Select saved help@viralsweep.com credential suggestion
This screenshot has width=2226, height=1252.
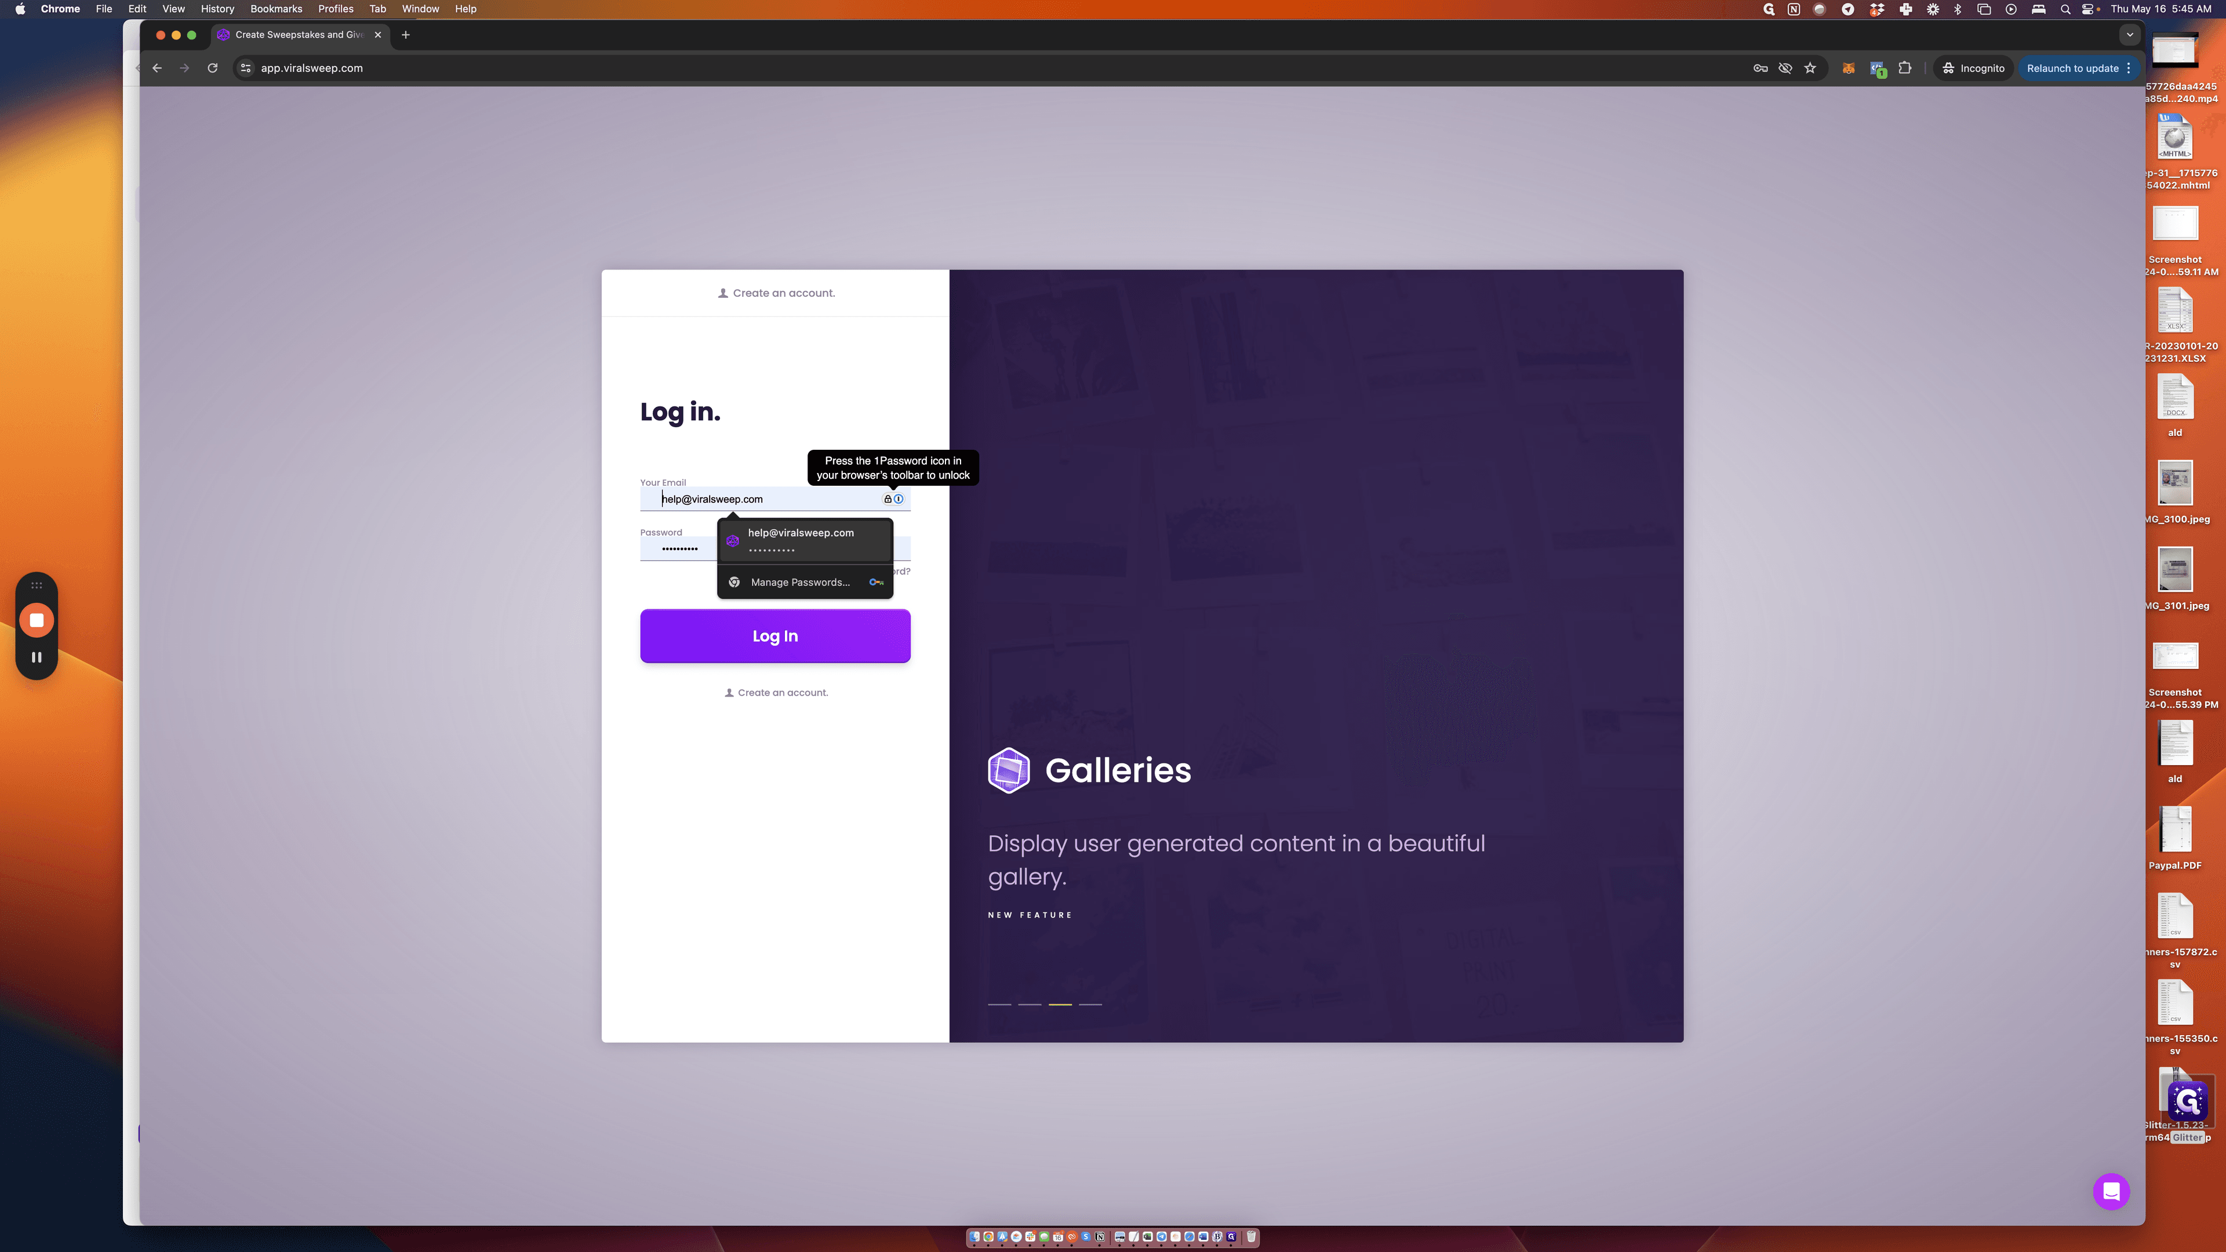[x=805, y=540]
